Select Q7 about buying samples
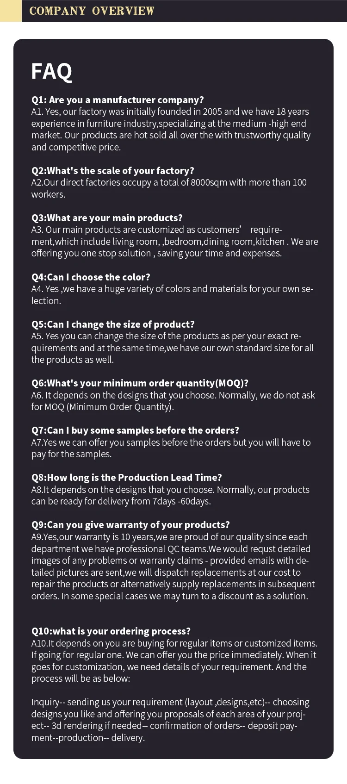This screenshot has height=784, width=347. pos(135,430)
